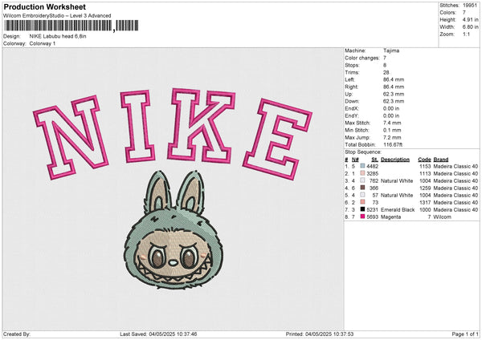
Task: Click the design name NIKE Labubu head
Action: tap(58, 36)
